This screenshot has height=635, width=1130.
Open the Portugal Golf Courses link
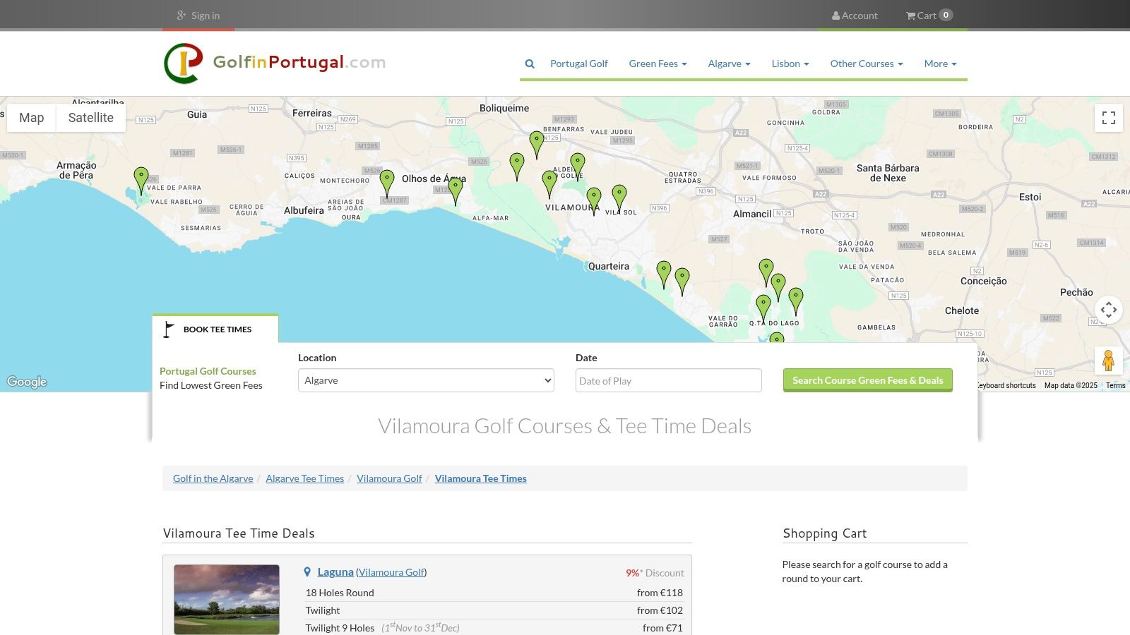pos(208,371)
